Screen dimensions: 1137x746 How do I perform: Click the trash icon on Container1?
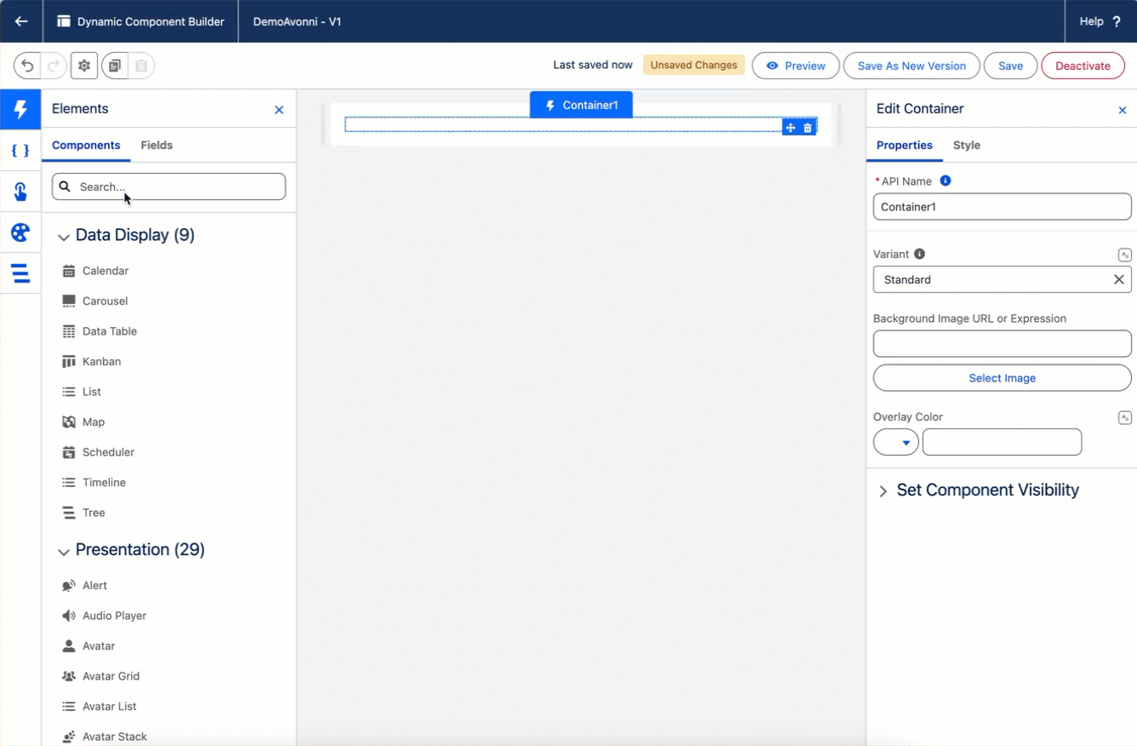(808, 128)
